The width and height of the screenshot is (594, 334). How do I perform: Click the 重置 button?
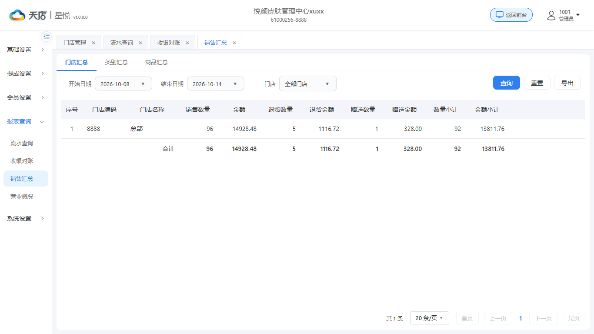(537, 83)
